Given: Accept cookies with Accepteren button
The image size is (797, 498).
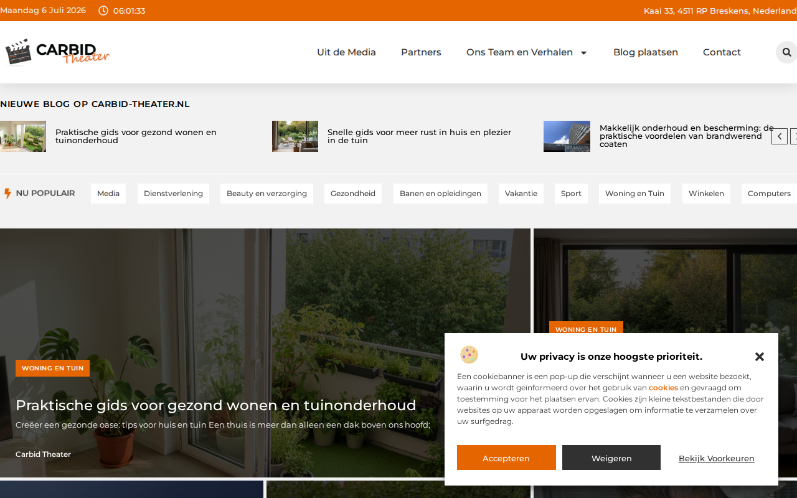Looking at the screenshot, I should 506,458.
